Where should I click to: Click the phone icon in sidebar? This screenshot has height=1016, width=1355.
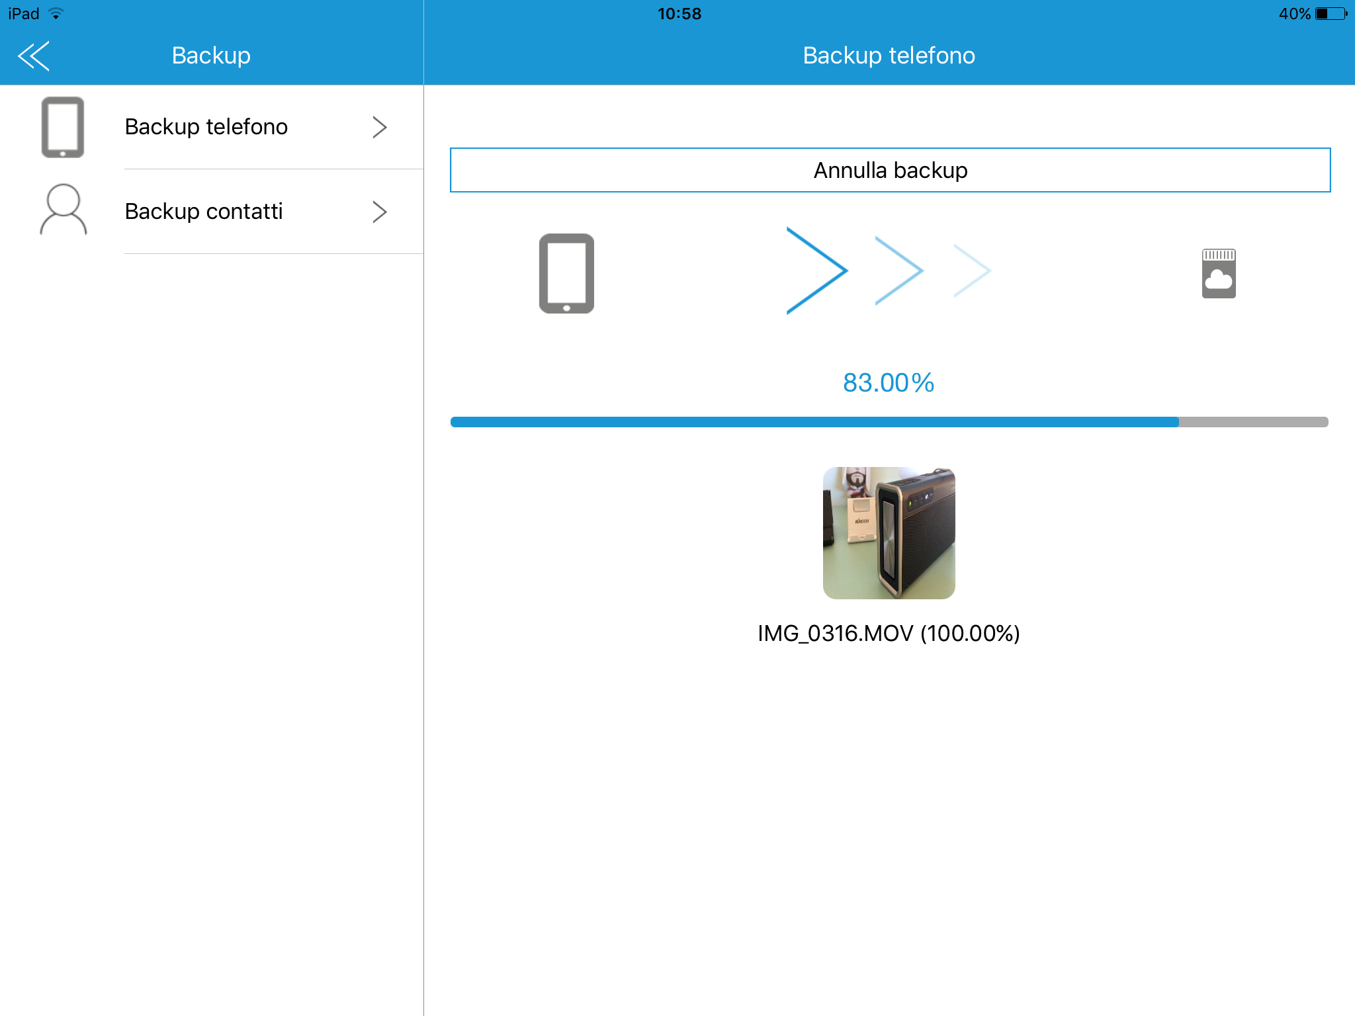63,127
